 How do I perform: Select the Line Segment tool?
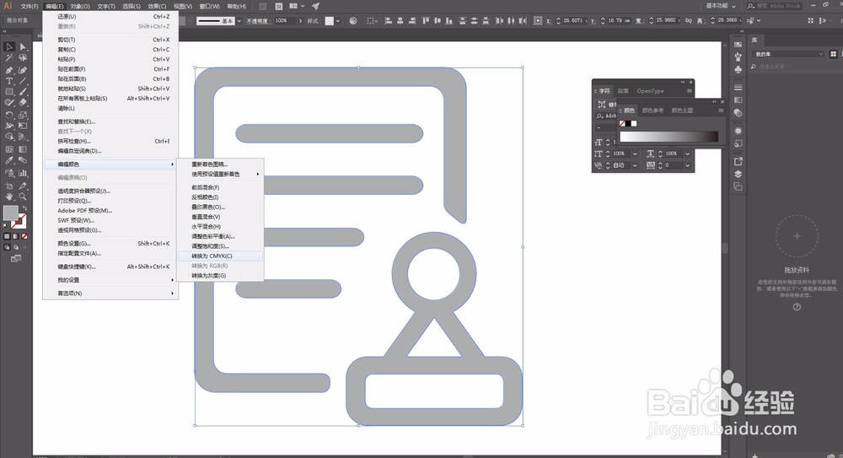point(23,81)
